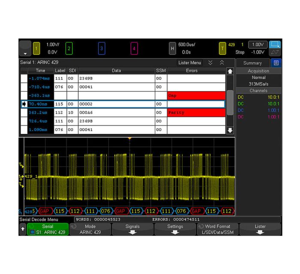The image size is (300, 274).
Task: Open the sidebar list panel icon
Action: pyautogui.click(x=276, y=63)
